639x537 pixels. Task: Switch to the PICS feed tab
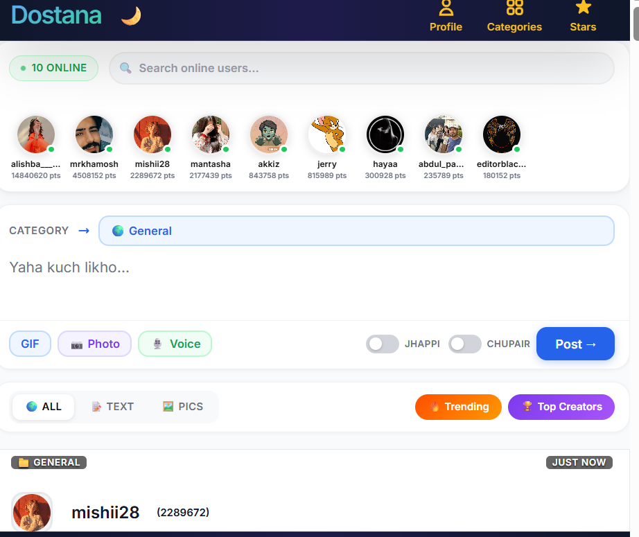point(183,407)
